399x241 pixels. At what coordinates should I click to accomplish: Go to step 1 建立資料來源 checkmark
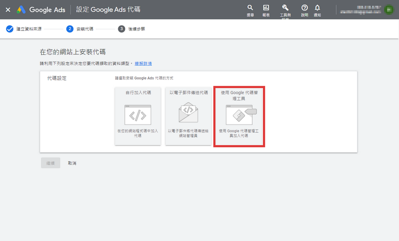pyautogui.click(x=9, y=29)
